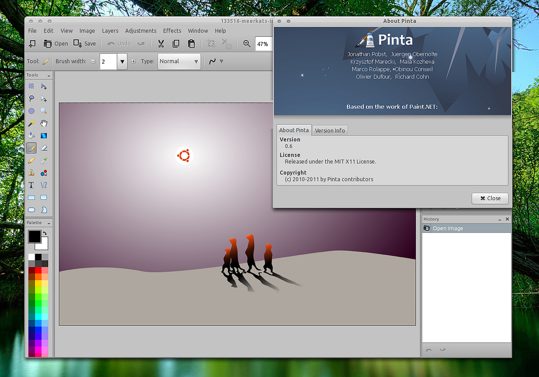
Task: Select the Text tool
Action: (x=31, y=185)
